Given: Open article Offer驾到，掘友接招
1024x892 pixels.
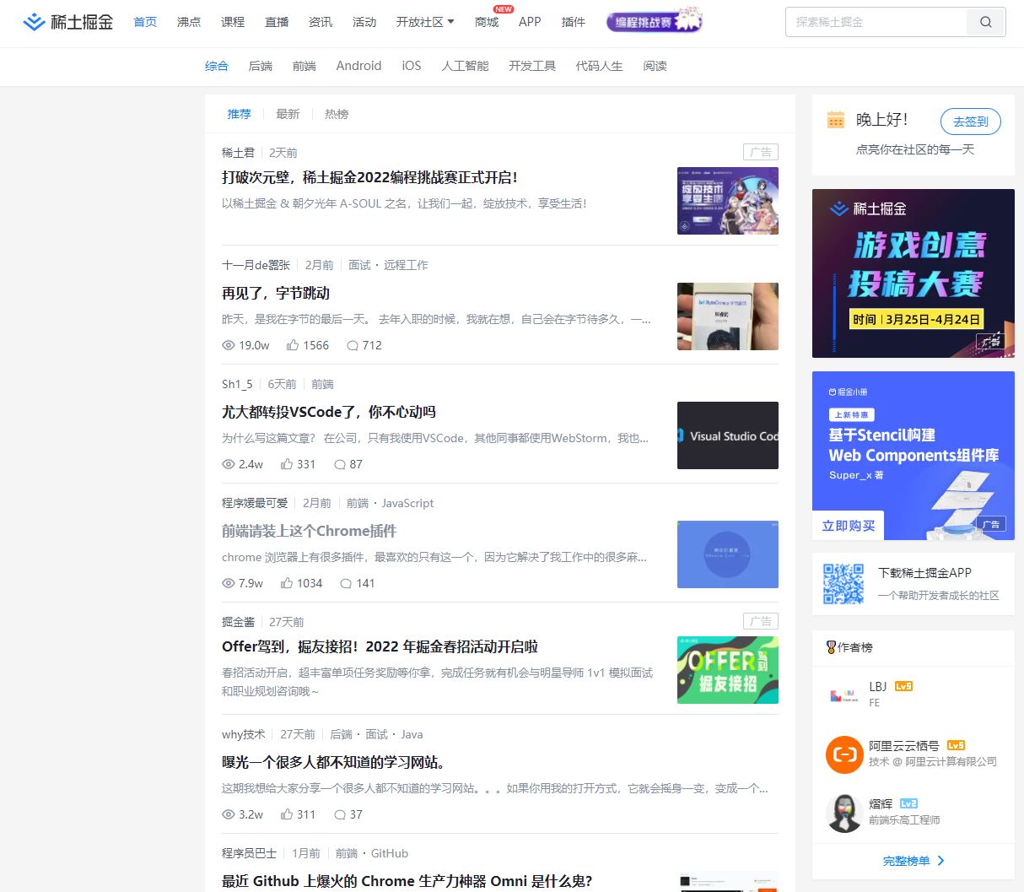Looking at the screenshot, I should [x=380, y=646].
